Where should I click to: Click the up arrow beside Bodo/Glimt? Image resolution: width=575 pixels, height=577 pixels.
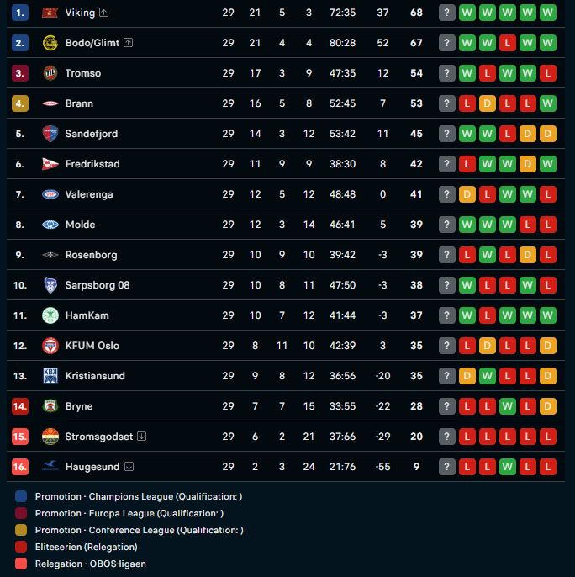pos(129,43)
